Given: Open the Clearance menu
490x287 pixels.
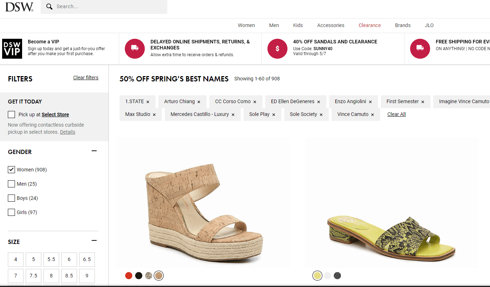Looking at the screenshot, I should [x=369, y=25].
